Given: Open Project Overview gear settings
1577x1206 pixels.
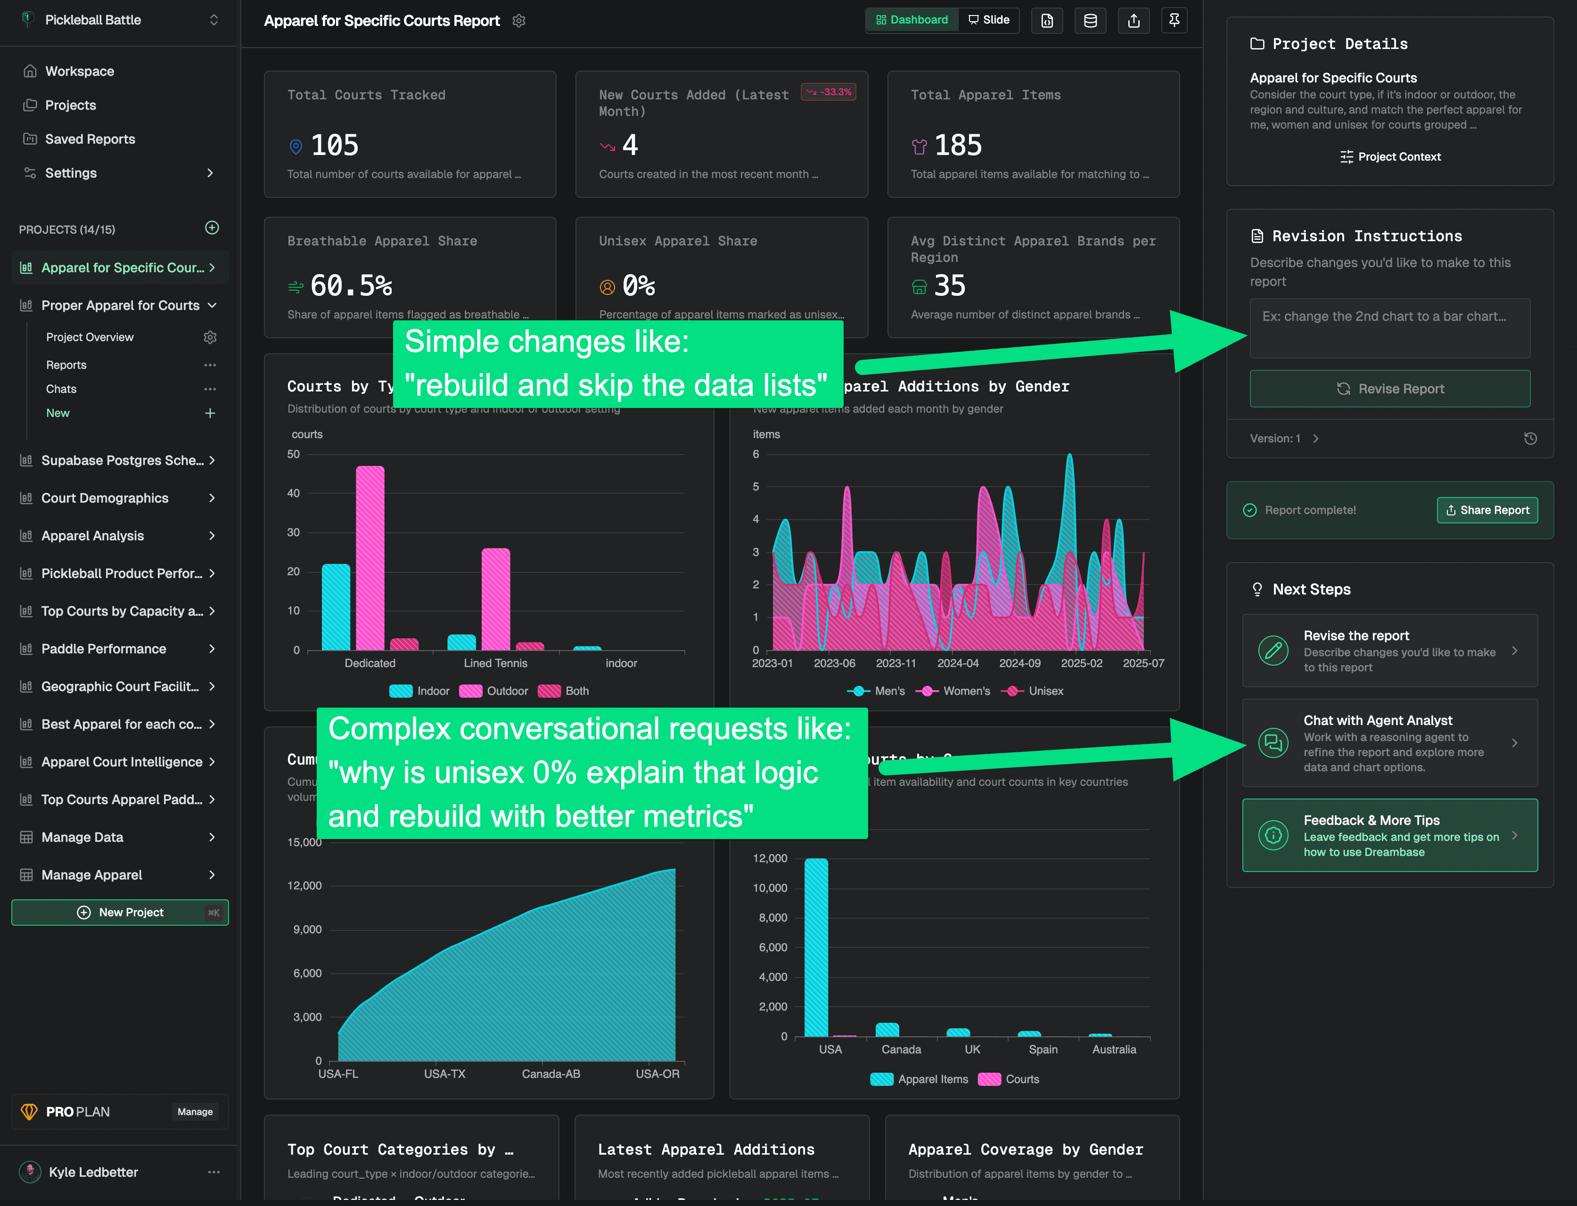Looking at the screenshot, I should tap(210, 337).
